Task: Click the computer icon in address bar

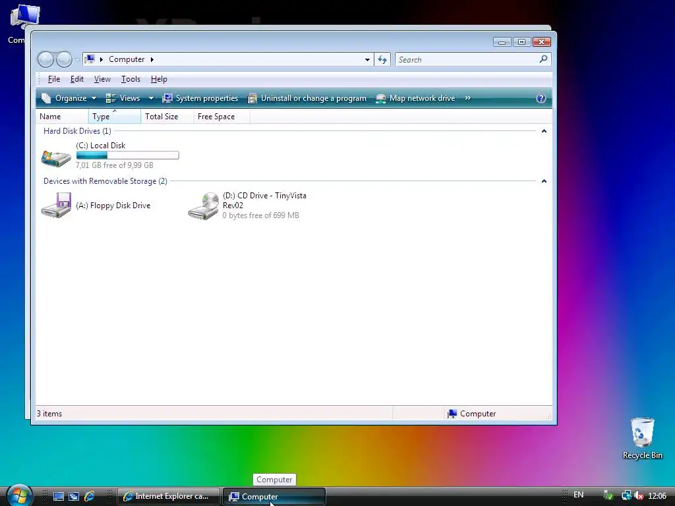Action: click(x=90, y=59)
